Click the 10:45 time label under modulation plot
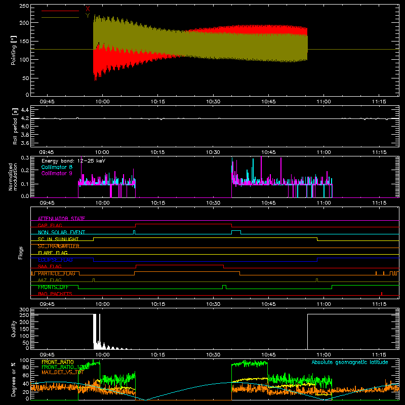405x405 pixels. tap(268, 203)
